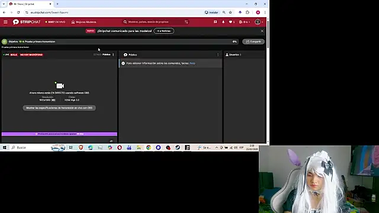
Task: Open the Usuarios panel
Action: click(233, 55)
